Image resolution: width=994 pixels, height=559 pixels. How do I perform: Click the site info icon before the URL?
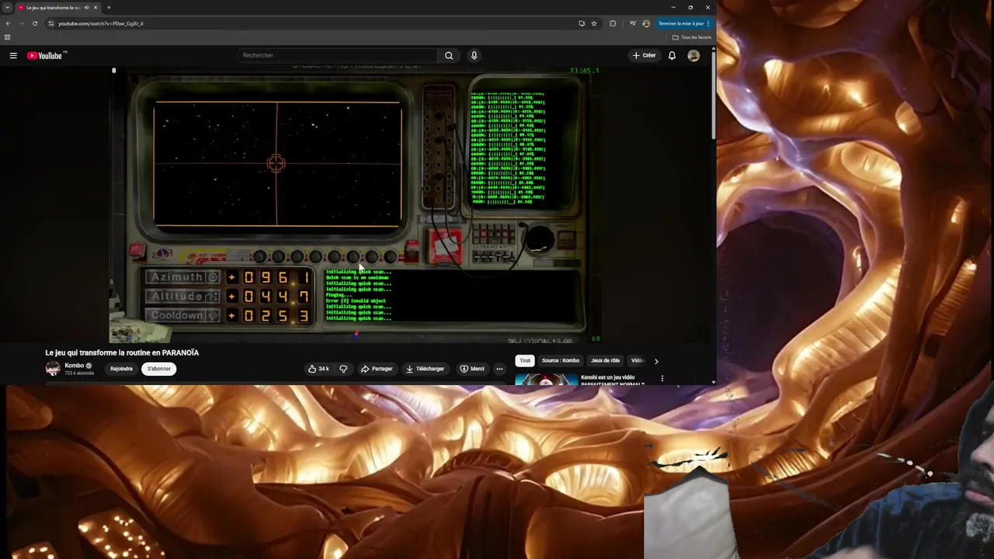pos(50,23)
